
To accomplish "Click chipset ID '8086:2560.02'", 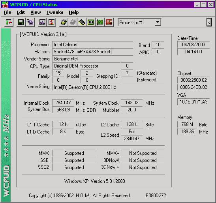I will [193, 80].
